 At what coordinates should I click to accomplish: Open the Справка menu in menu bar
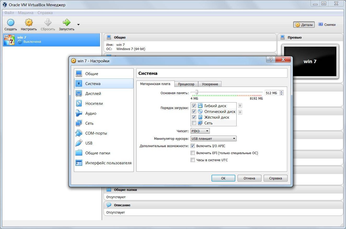click(45, 13)
